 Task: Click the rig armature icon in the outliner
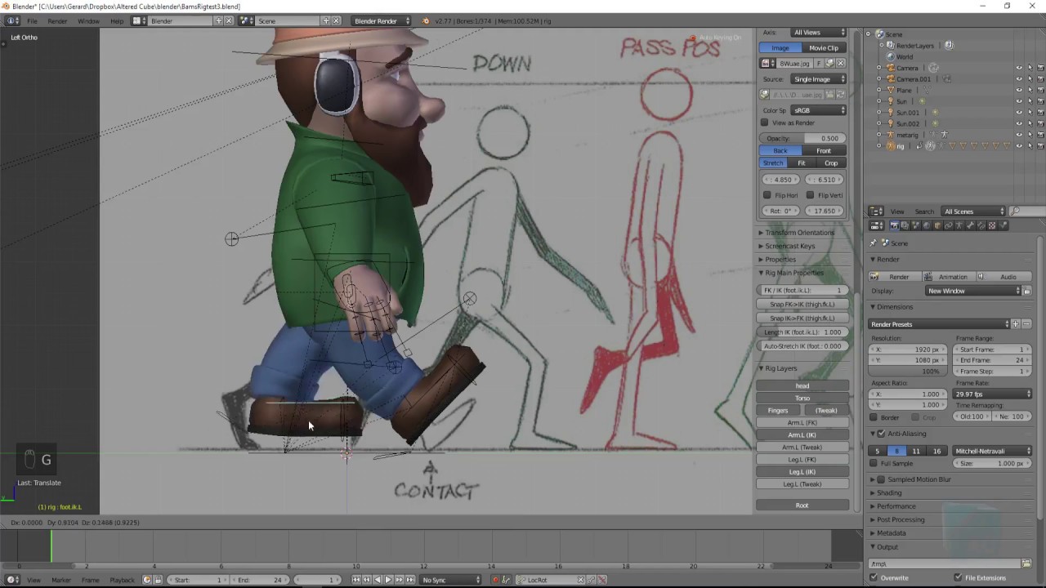[x=890, y=146]
